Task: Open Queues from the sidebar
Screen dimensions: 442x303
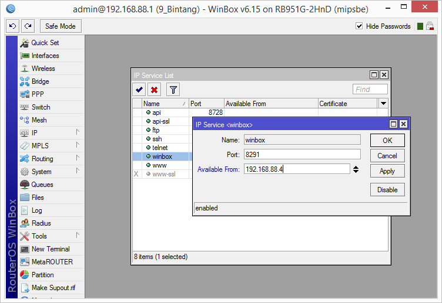Action: point(52,185)
